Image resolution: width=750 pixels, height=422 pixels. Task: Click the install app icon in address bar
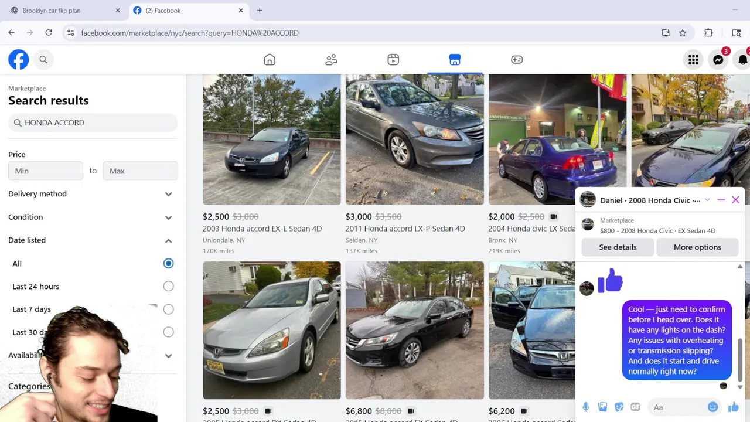click(x=666, y=33)
